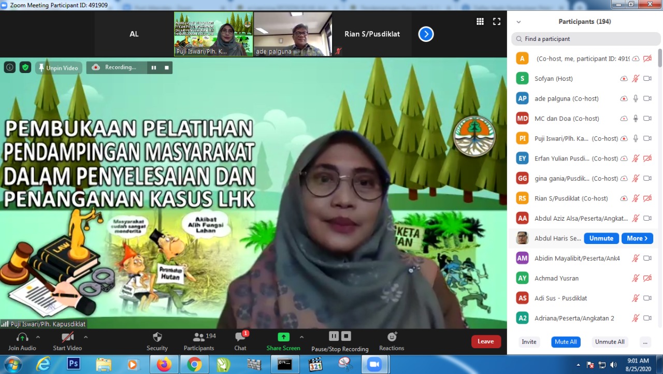Screen dimensions: 663x374
Task: Open Reactions emoji menu
Action: (x=392, y=337)
